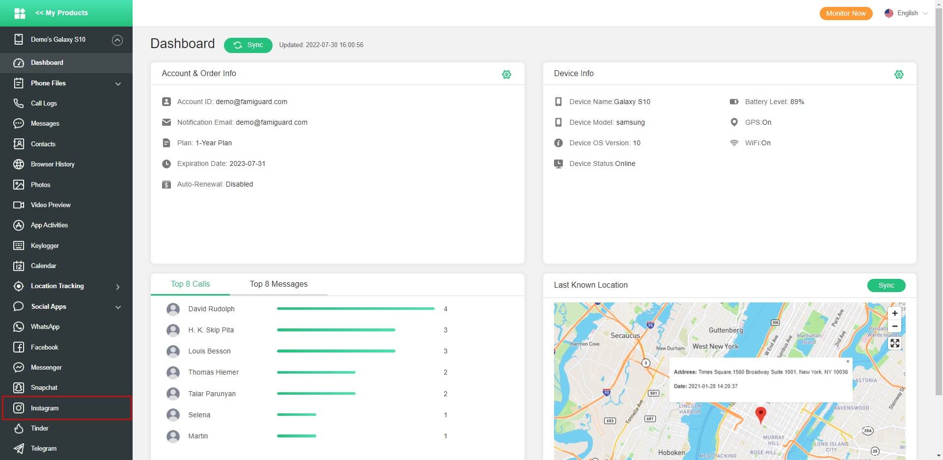943x460 pixels.
Task: Zoom out on the map with the minus icon
Action: pos(895,326)
